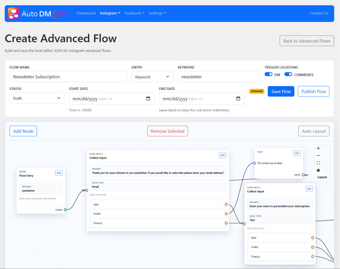The height and width of the screenshot is (269, 340).
Task: Click the 'Thank you for your interest' prompt text
Action: click(158, 173)
